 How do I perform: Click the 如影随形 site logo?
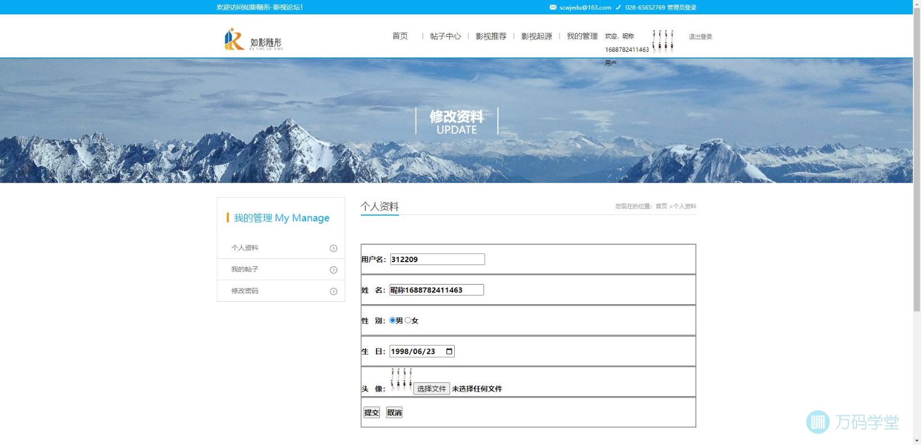point(253,39)
